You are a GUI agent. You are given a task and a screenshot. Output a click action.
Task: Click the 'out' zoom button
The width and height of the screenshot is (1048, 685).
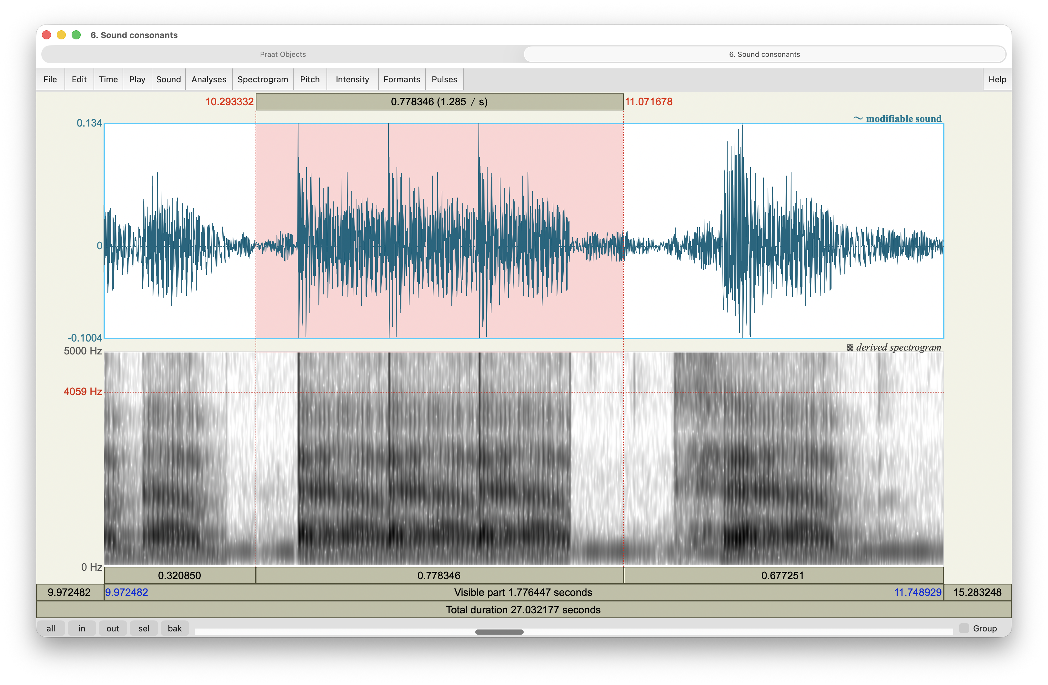(113, 629)
